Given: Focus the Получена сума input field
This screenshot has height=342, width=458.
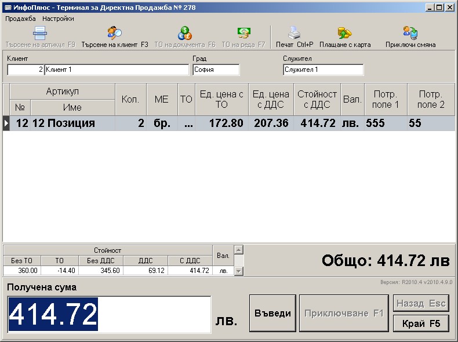Looking at the screenshot, I should click(x=109, y=315).
